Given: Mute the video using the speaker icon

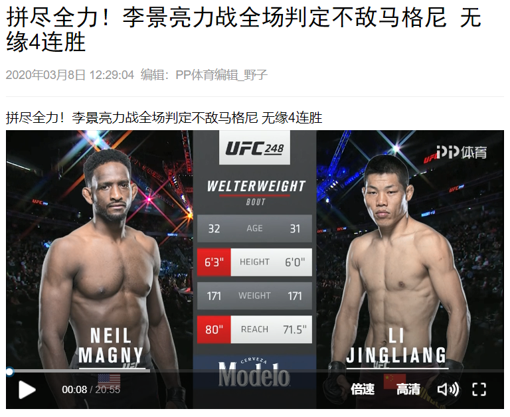Looking at the screenshot, I should pyautogui.click(x=448, y=389).
